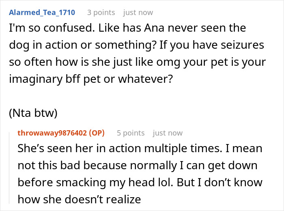Open Alarmed_Tea_1710 user profile link

click(42, 13)
